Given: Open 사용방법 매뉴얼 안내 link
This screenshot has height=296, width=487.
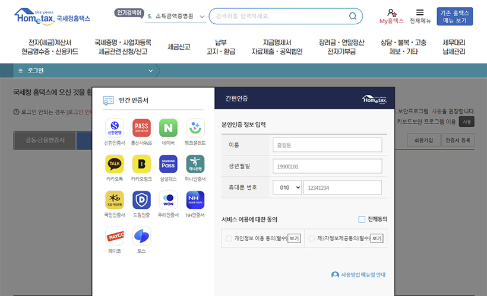Looking at the screenshot, I should pos(358,275).
